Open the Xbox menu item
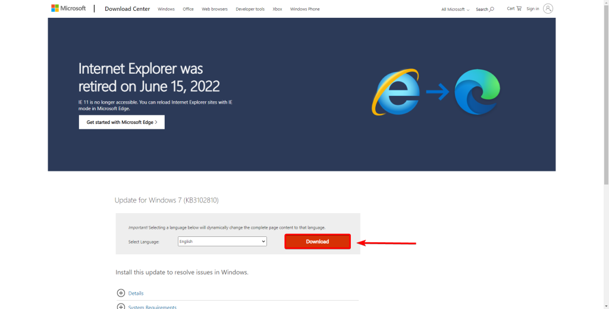The image size is (609, 309). (x=277, y=9)
